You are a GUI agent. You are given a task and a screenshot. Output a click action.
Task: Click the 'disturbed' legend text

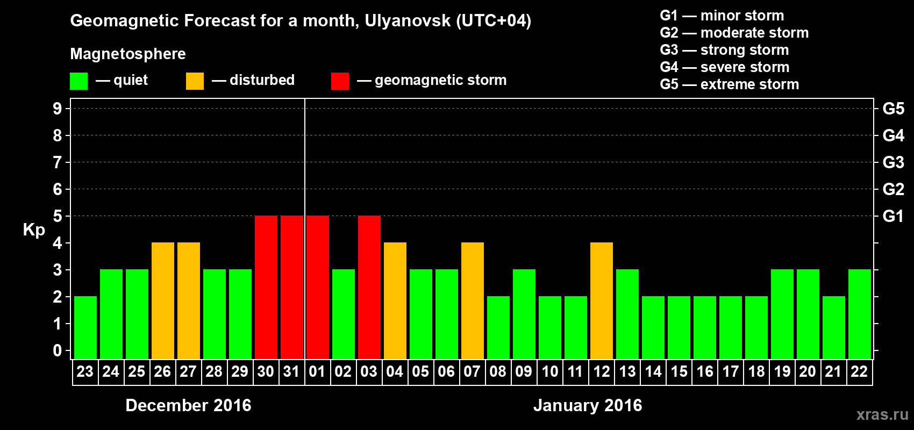click(x=262, y=80)
